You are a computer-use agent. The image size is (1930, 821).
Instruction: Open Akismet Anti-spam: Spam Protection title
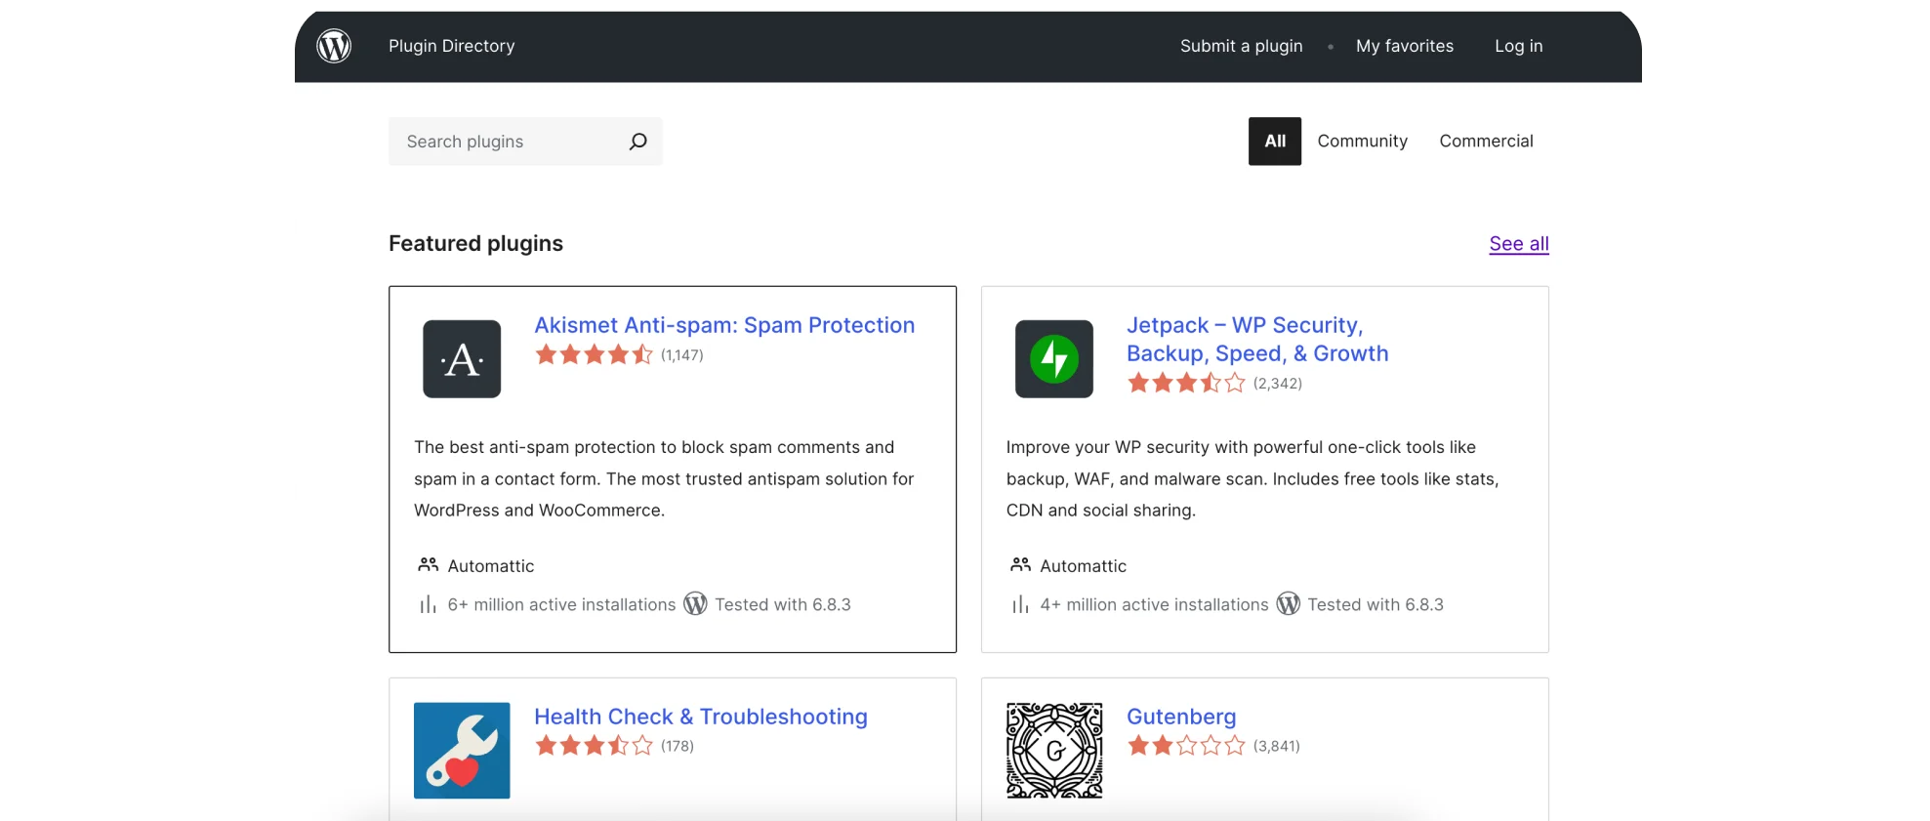tap(724, 325)
